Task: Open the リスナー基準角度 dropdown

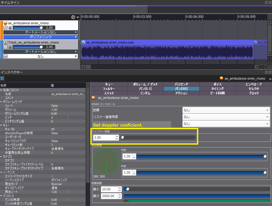Action: (226, 117)
